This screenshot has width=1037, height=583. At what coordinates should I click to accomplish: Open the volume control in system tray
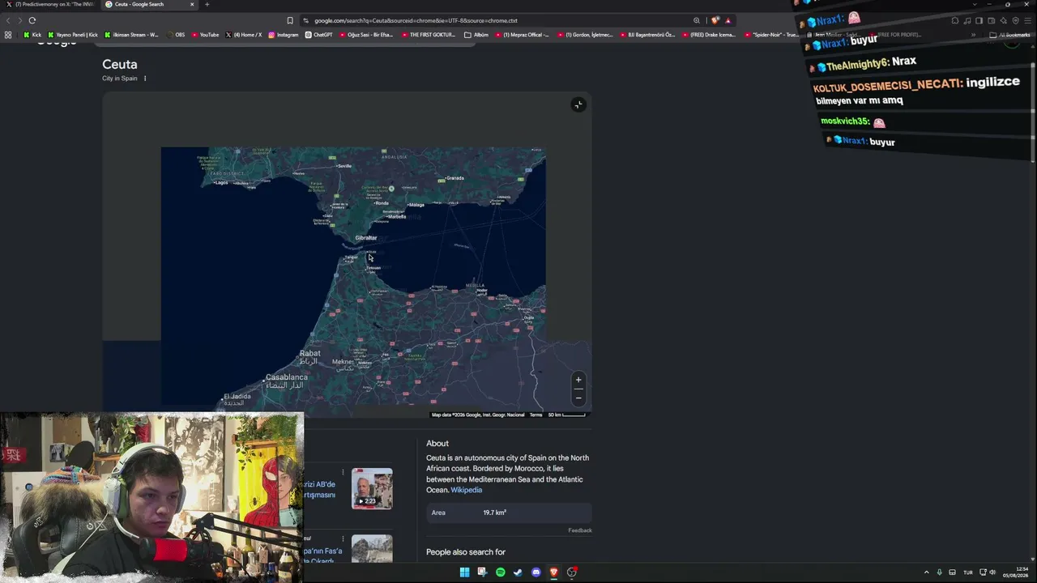point(992,572)
